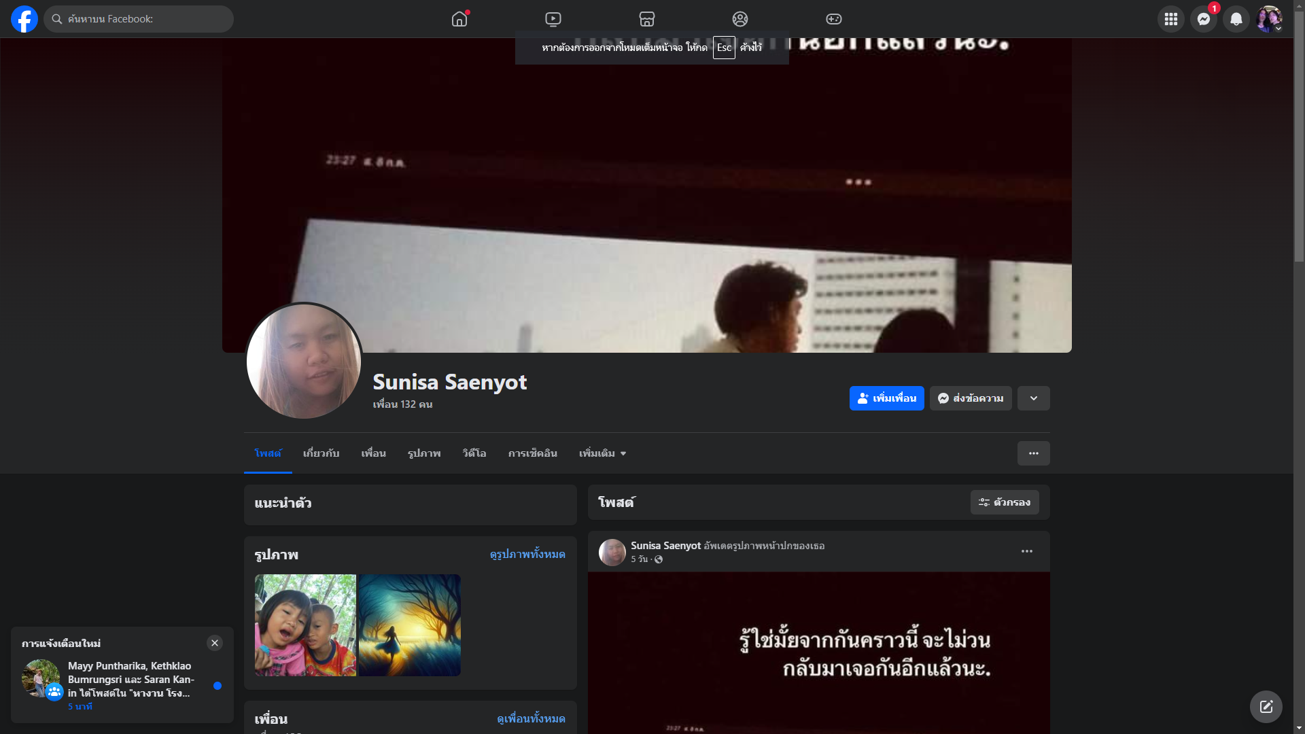The width and height of the screenshot is (1305, 734).
Task: Click the ดูรูปภาพทั้งหมด link
Action: [x=527, y=555]
